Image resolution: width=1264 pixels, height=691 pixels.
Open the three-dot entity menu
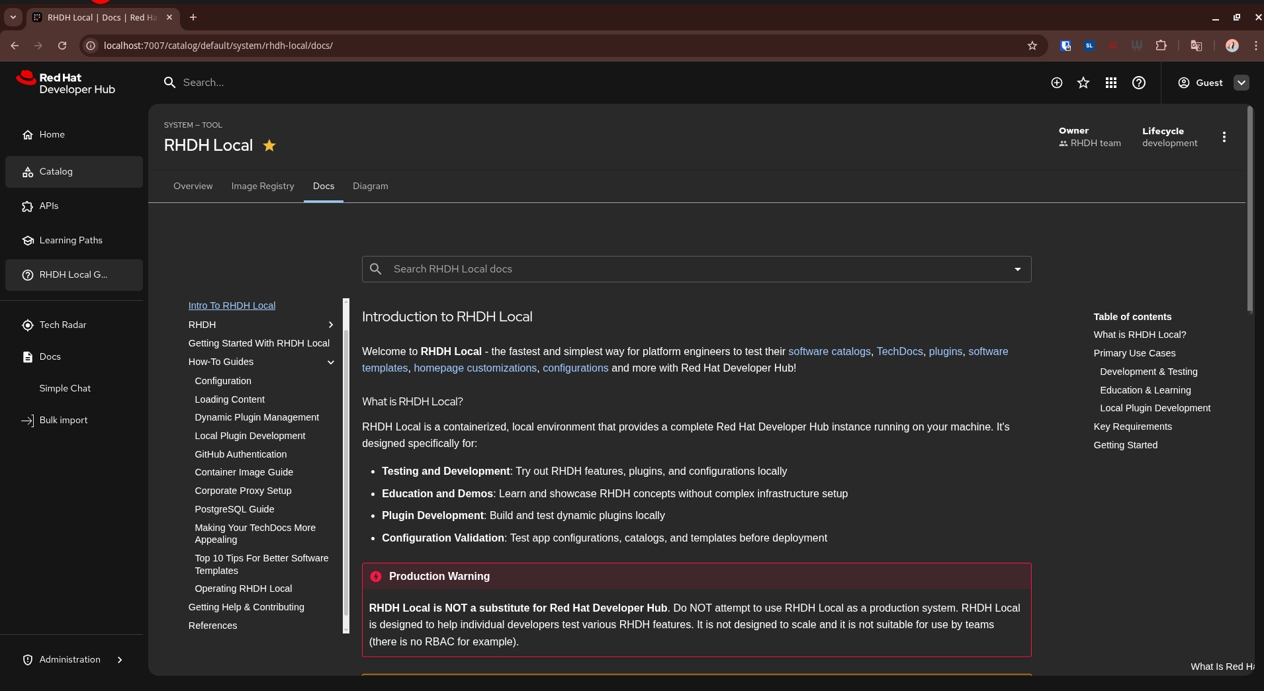click(1224, 137)
